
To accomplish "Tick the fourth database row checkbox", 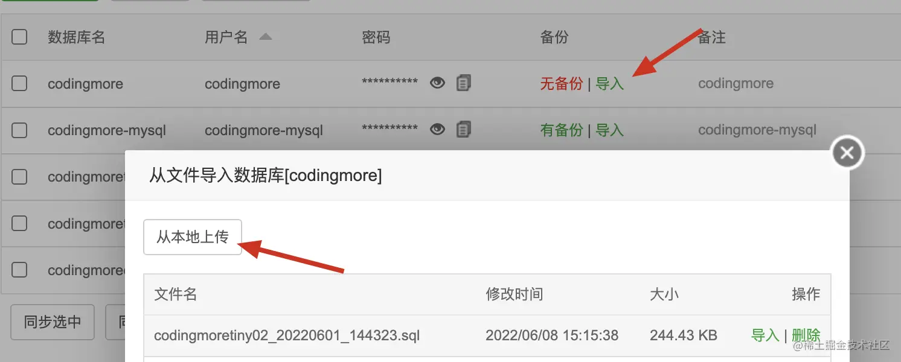I will pyautogui.click(x=19, y=223).
